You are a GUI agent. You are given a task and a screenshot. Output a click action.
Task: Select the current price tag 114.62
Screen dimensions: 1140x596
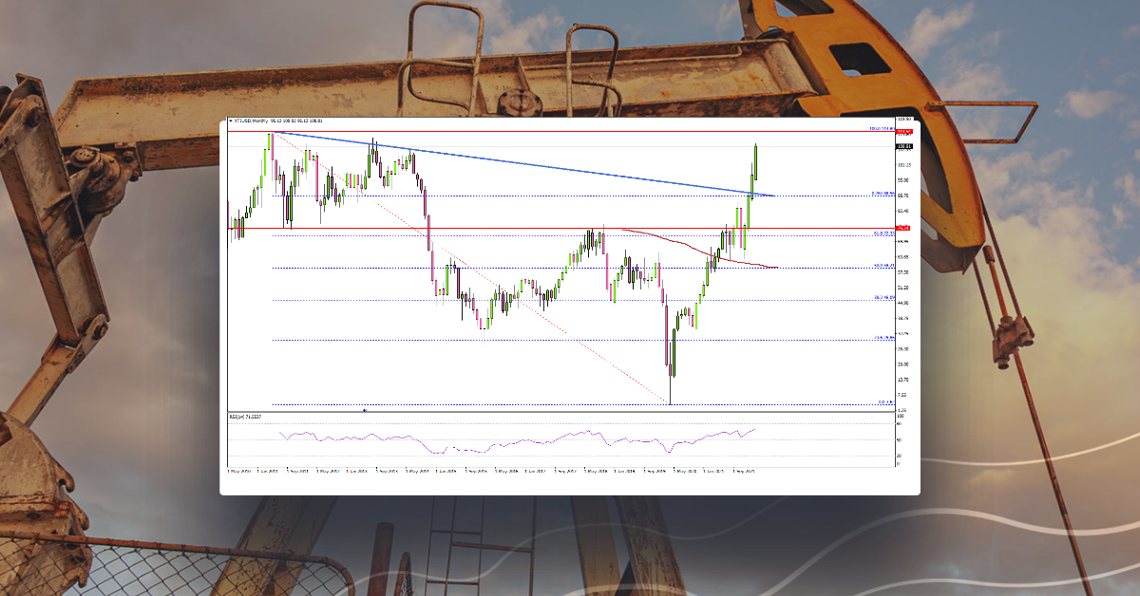pos(904,132)
